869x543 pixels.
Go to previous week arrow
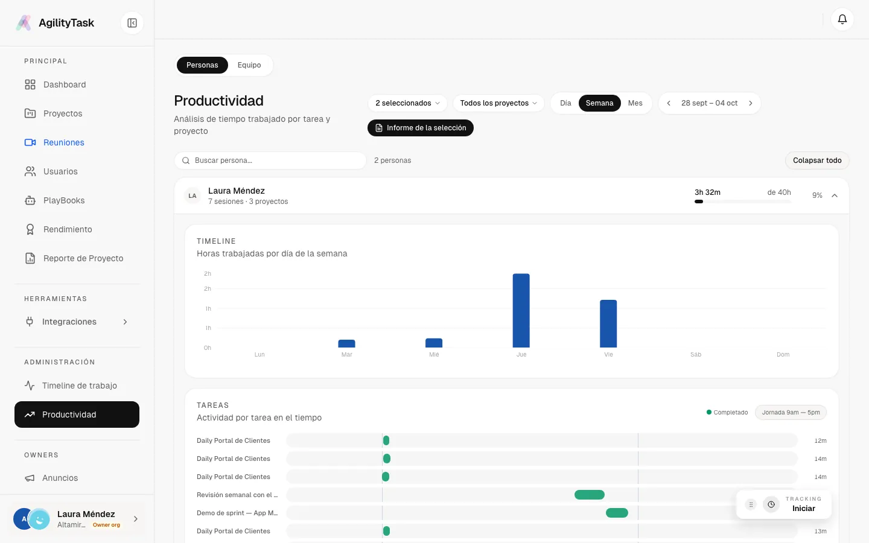click(x=669, y=103)
